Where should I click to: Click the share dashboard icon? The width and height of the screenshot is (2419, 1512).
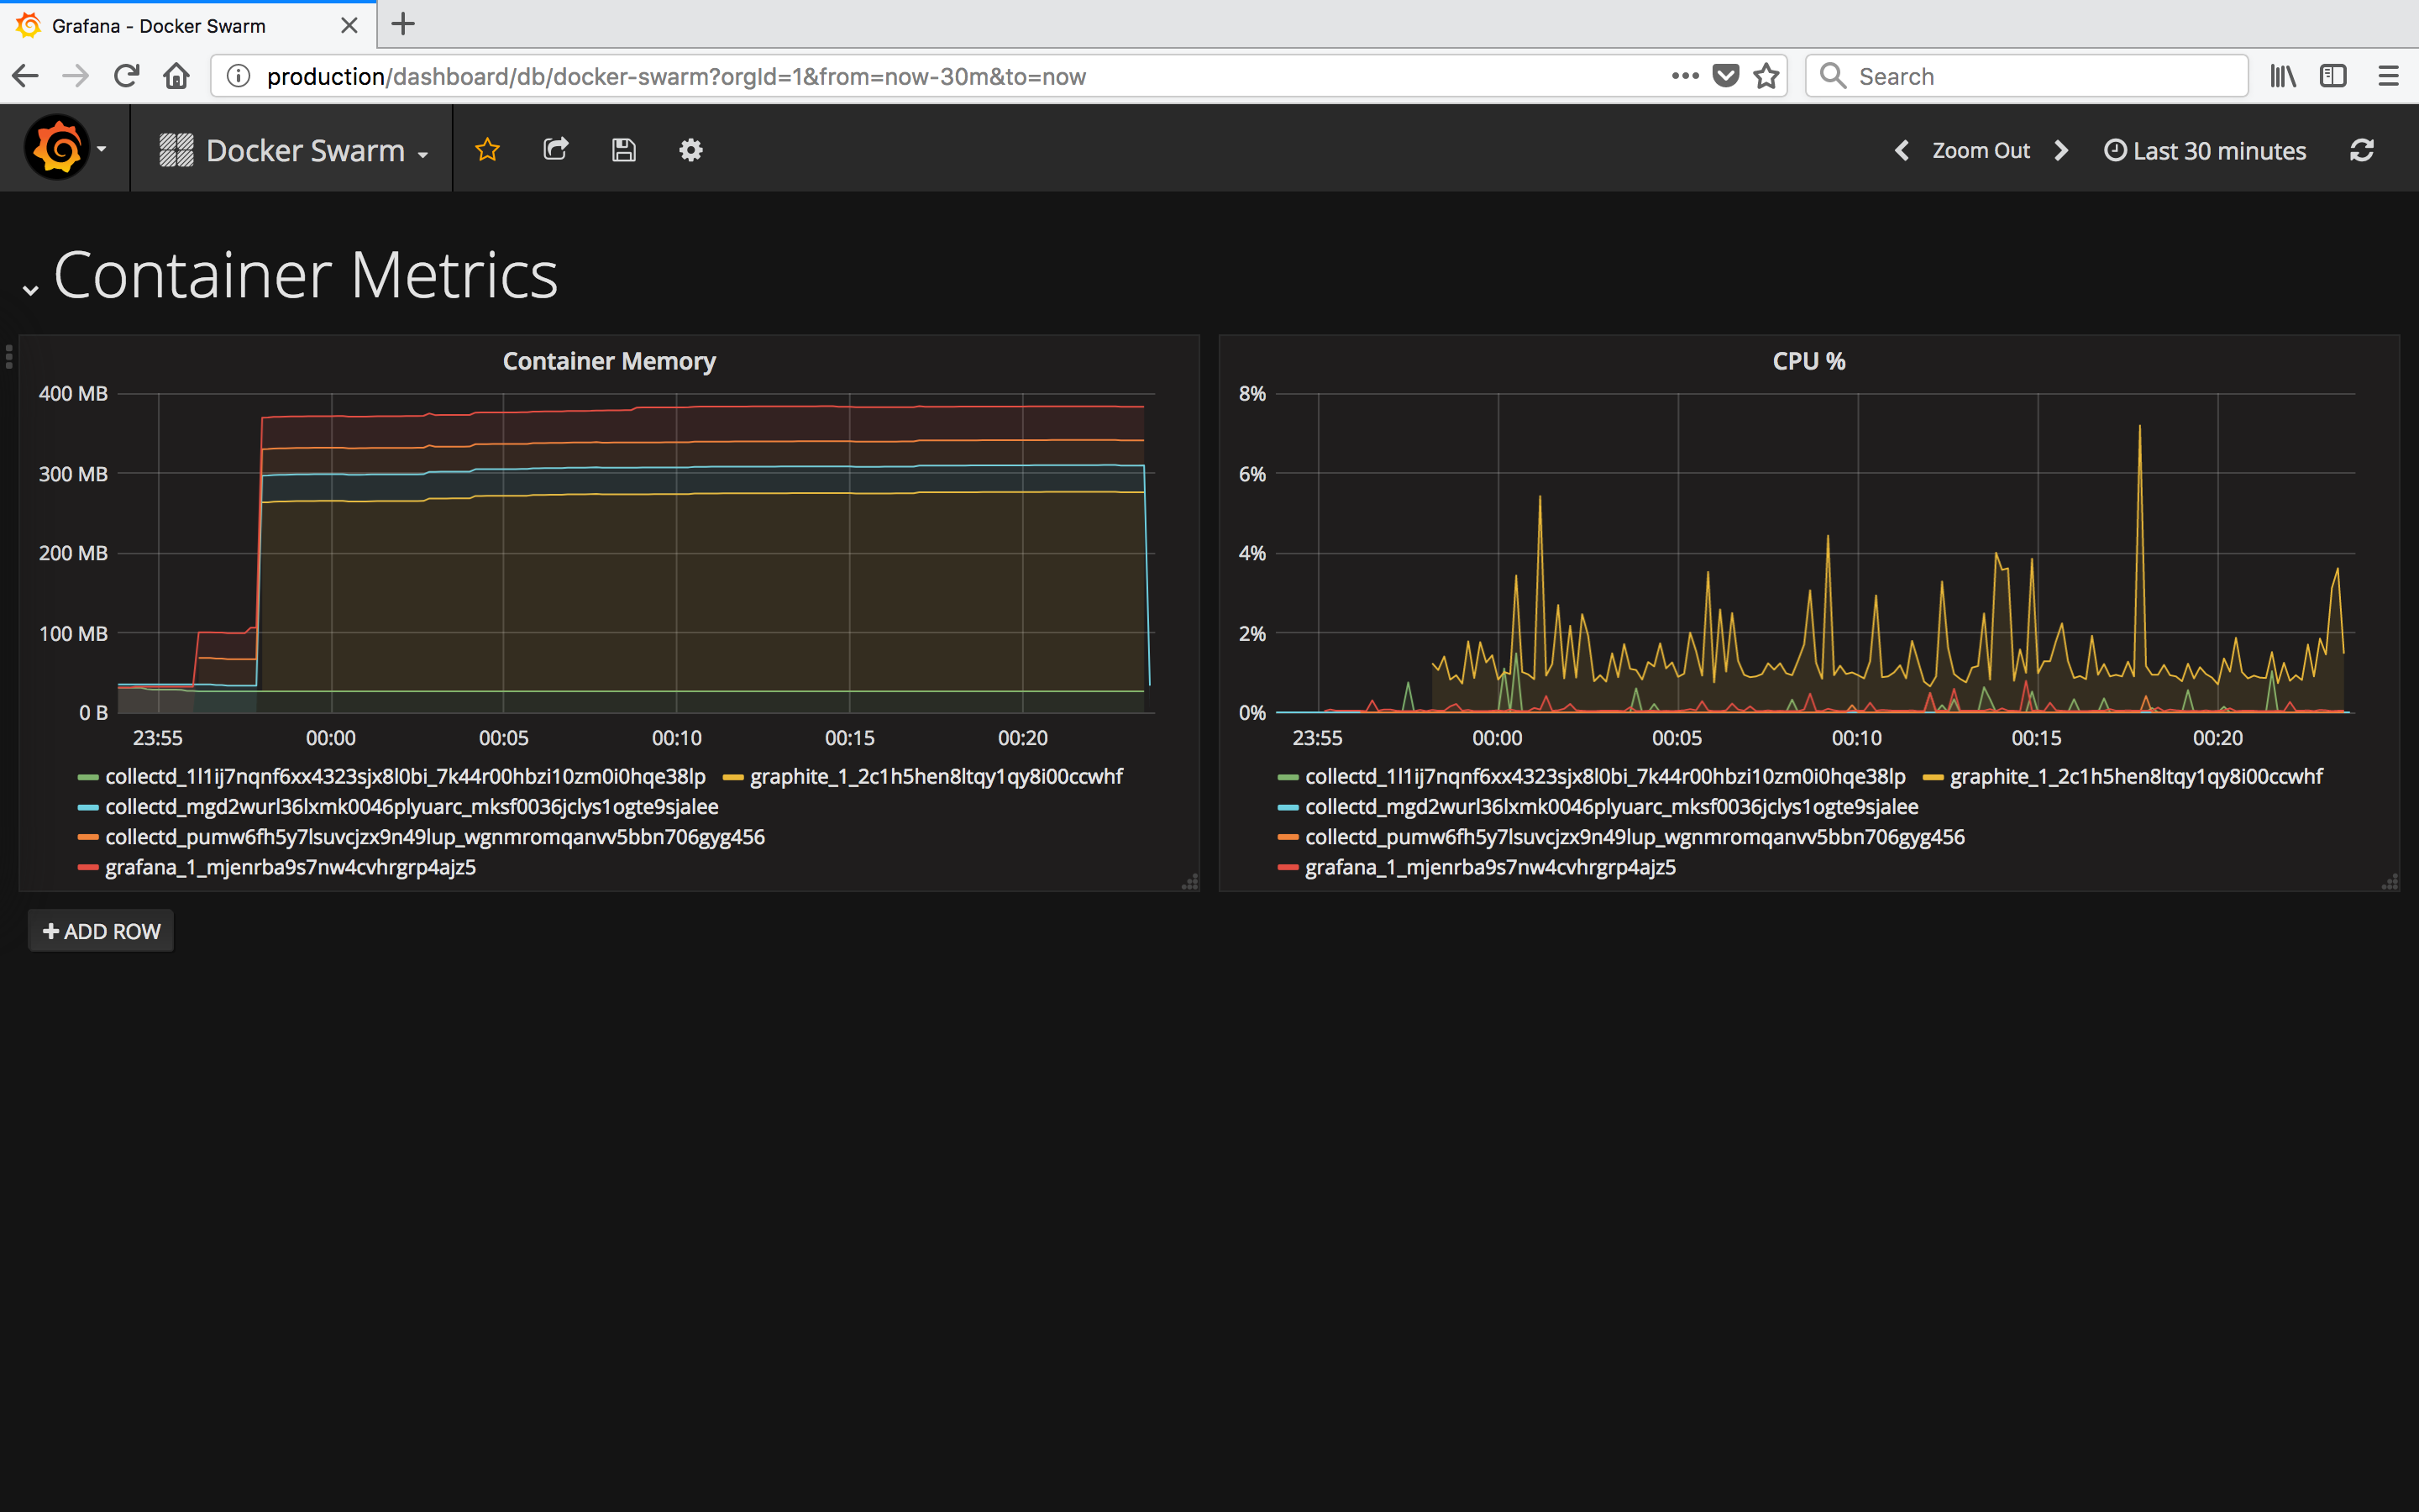point(556,150)
